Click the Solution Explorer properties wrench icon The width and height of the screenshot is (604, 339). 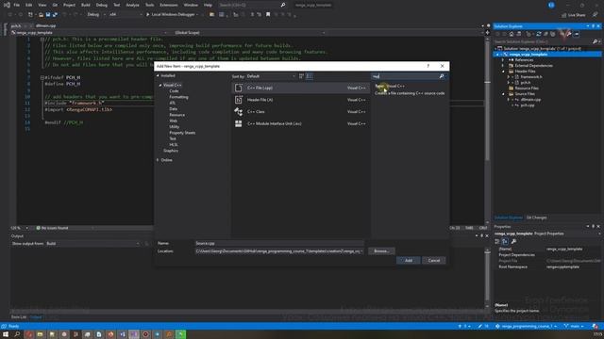[569, 34]
